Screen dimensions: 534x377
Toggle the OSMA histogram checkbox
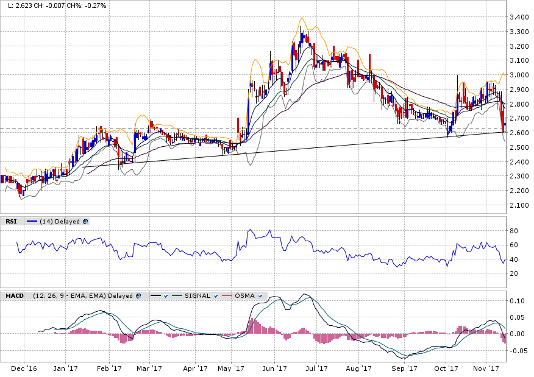[260, 295]
